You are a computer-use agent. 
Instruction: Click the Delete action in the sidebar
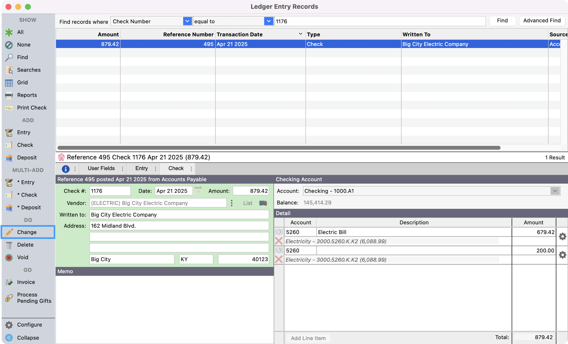(9, 245)
